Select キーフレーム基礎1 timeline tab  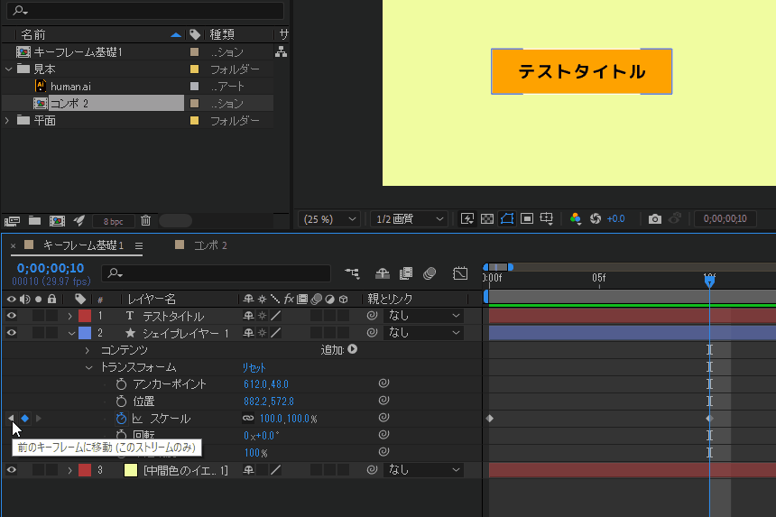[83, 245]
